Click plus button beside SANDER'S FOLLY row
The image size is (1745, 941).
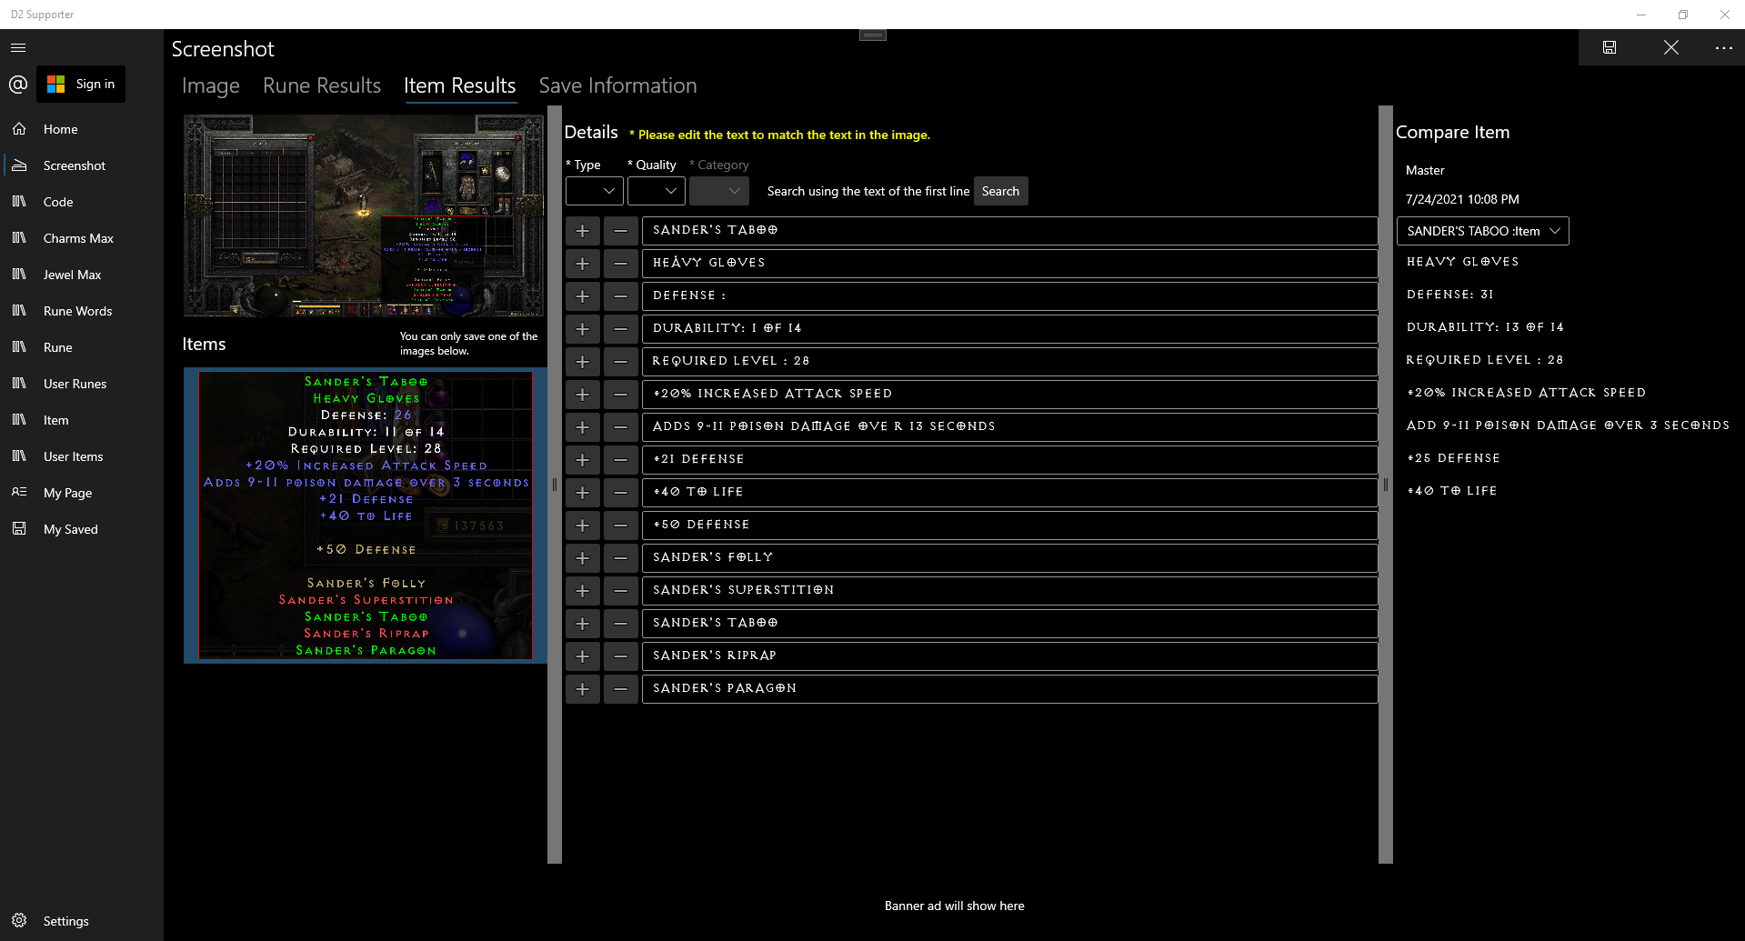pos(583,558)
